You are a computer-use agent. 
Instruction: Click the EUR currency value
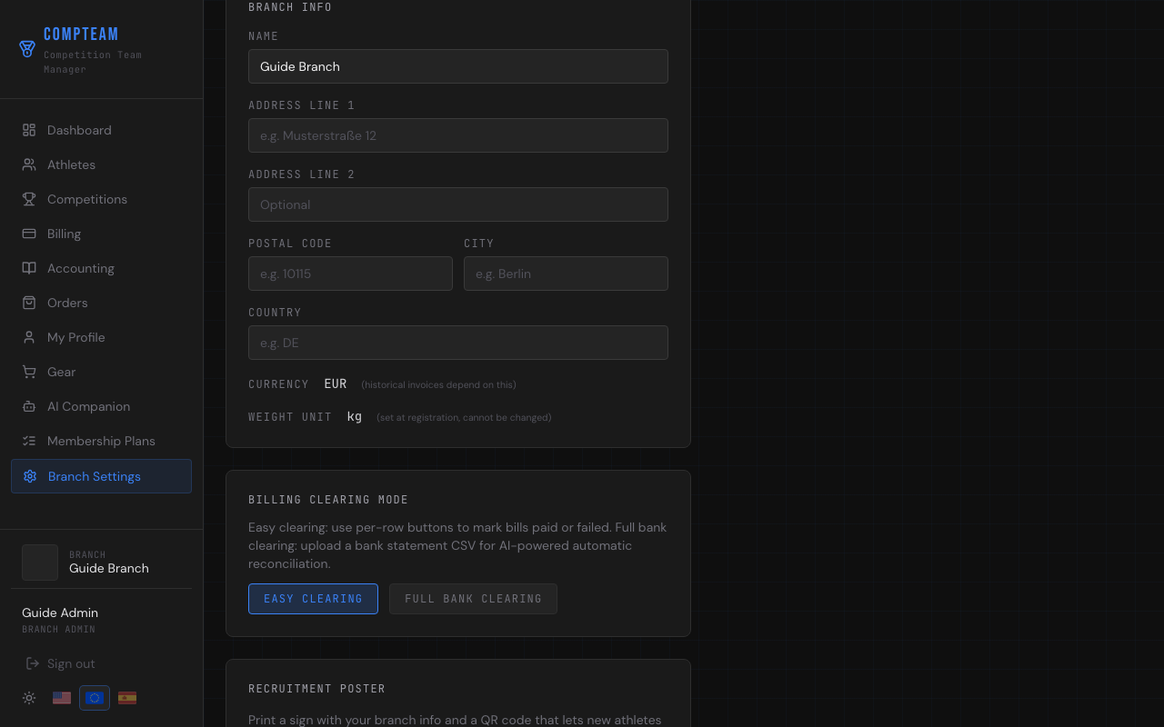[336, 383]
